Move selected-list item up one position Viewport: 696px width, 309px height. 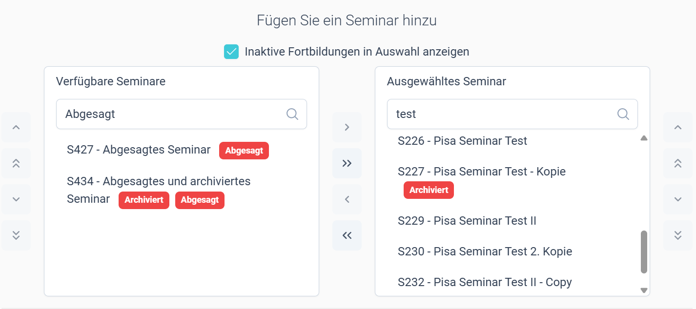678,127
